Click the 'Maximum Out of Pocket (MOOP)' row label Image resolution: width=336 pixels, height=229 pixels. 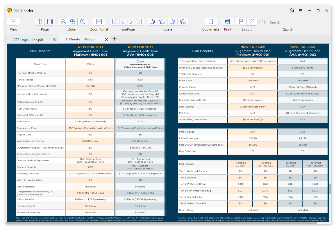pyautogui.click(x=36, y=86)
